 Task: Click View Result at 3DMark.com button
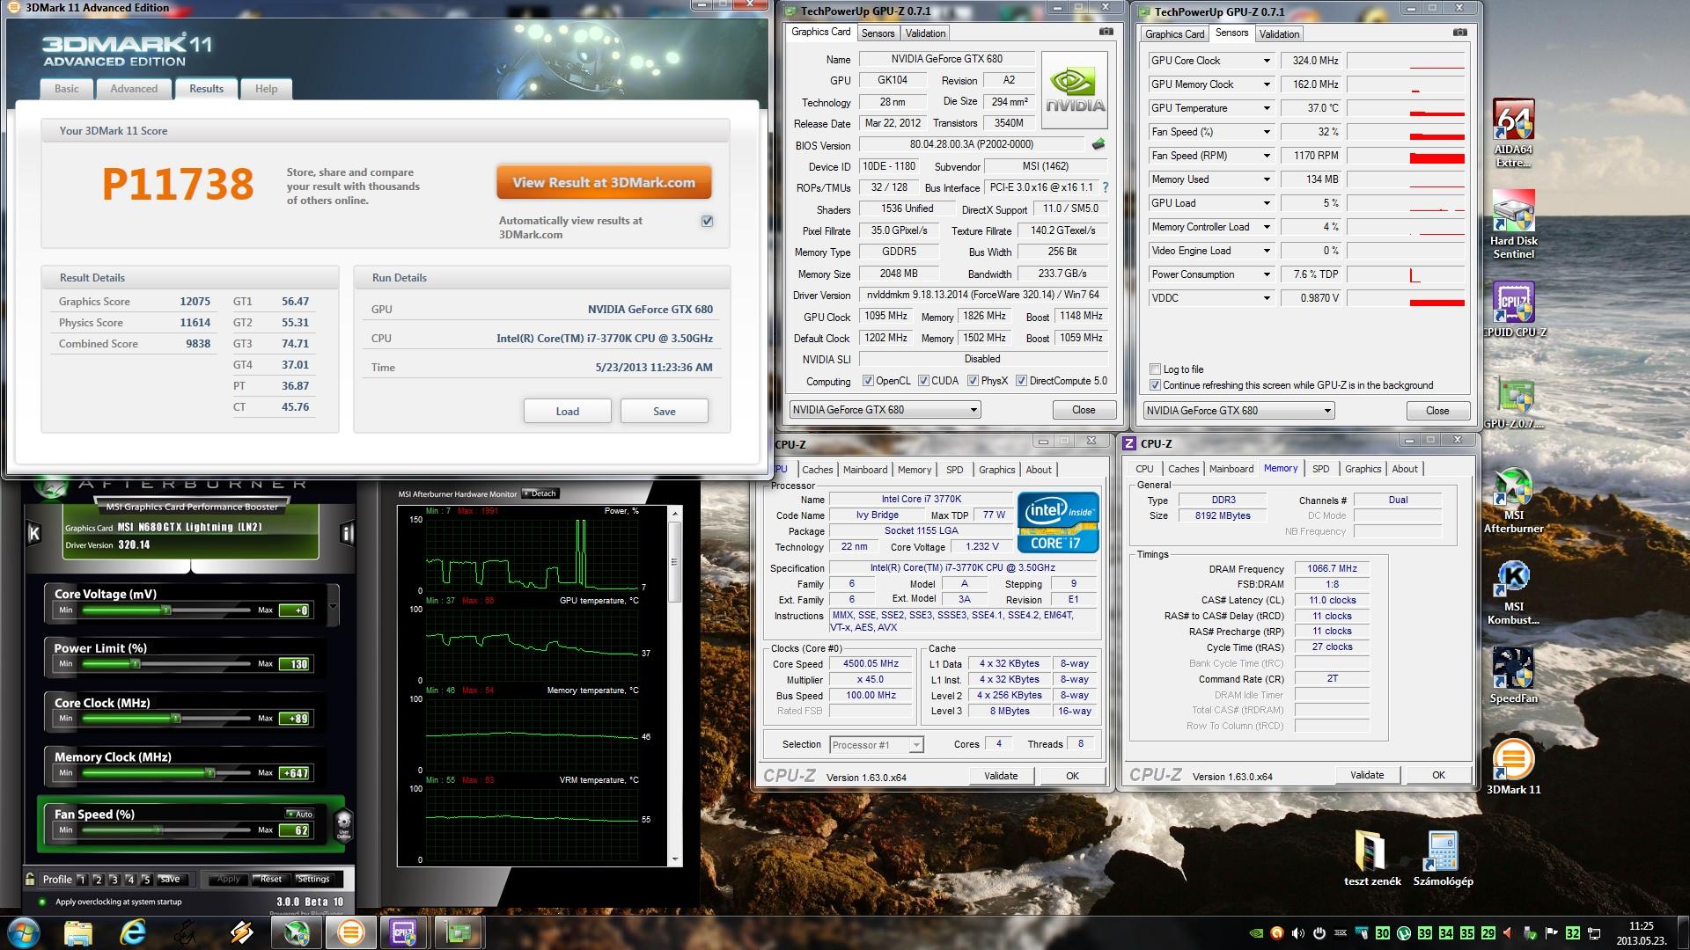pos(604,183)
